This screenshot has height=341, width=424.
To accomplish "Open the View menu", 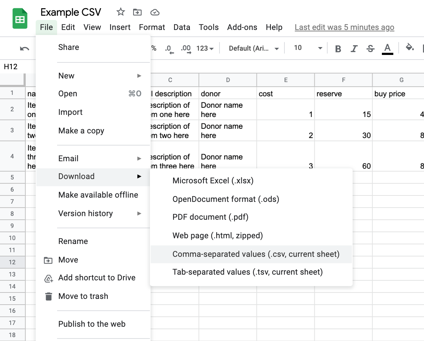I will [x=92, y=27].
